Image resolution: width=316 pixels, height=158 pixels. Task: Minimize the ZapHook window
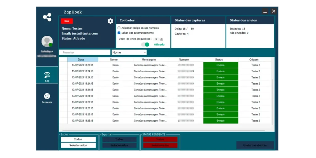[265, 11]
